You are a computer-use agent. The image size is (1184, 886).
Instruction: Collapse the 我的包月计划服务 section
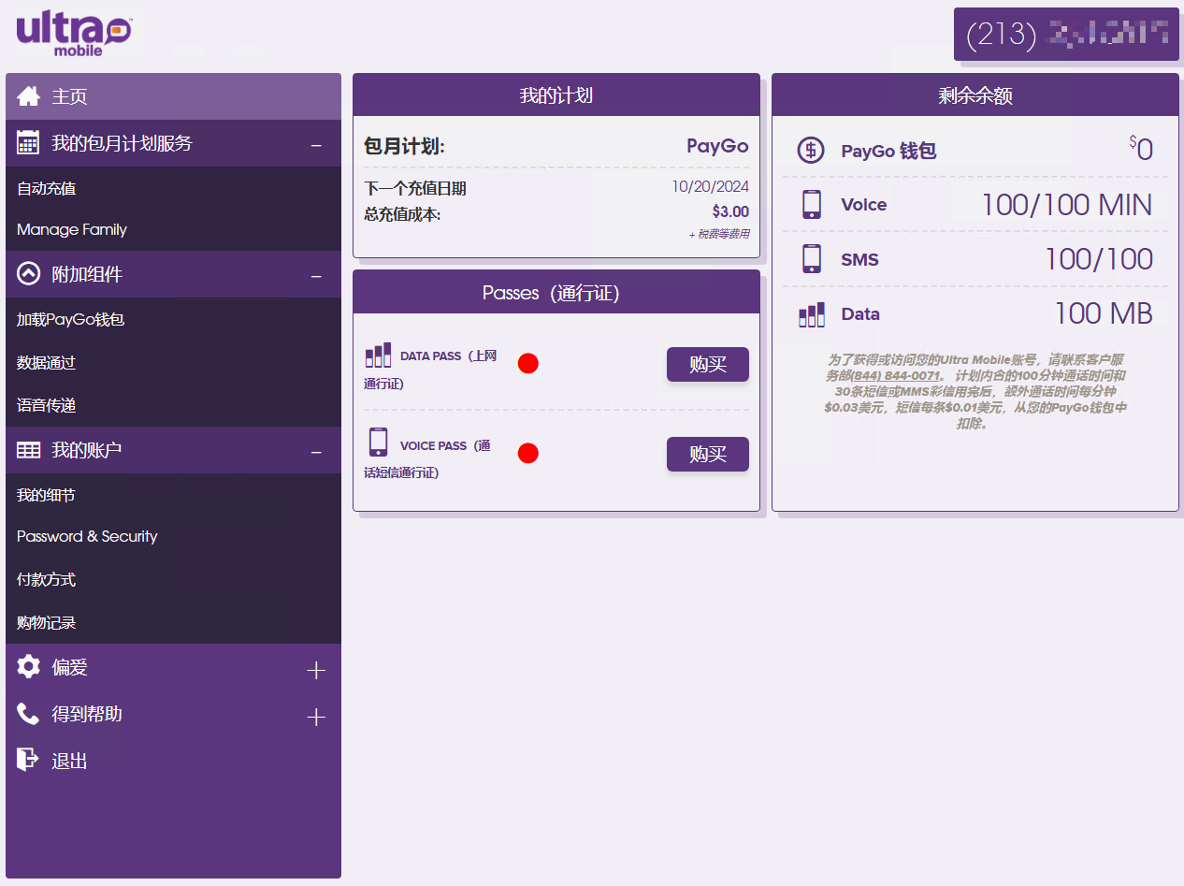tap(316, 145)
